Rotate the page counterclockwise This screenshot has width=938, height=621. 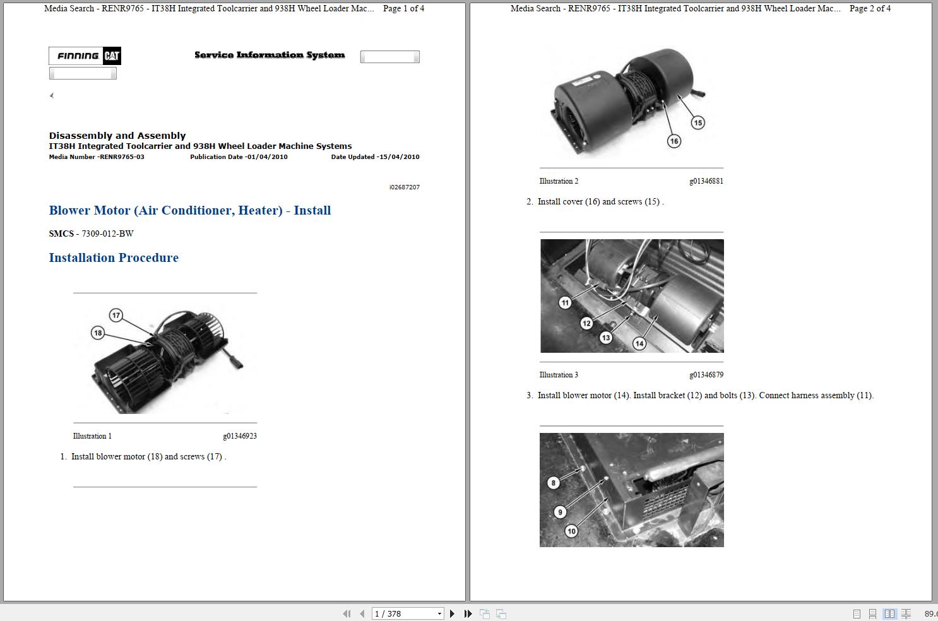[485, 613]
